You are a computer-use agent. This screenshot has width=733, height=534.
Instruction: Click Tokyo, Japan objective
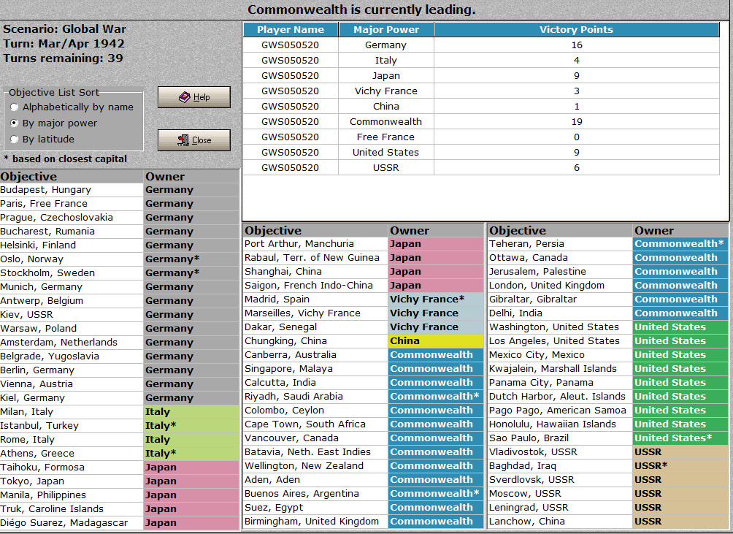point(71,481)
